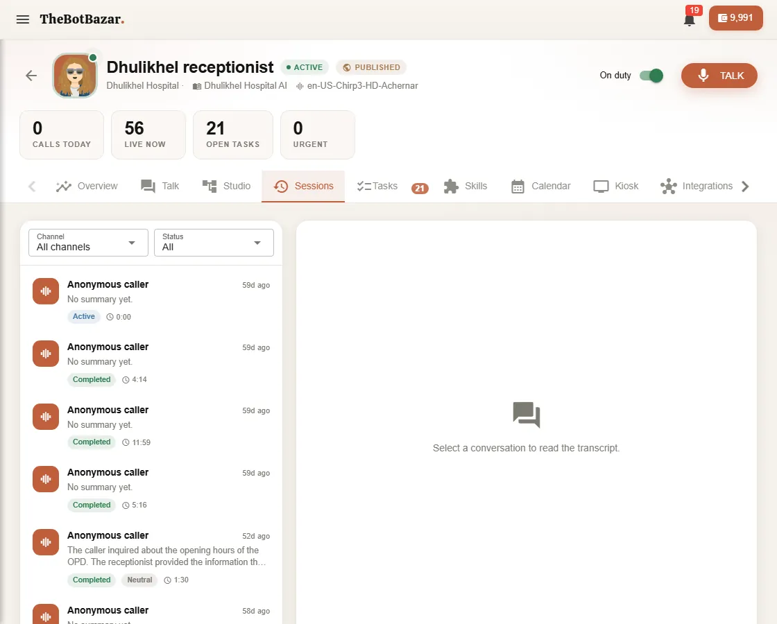The image size is (777, 624).
Task: Click the en-US-Chirp3-HD-Achernar voice label
Action: (362, 86)
